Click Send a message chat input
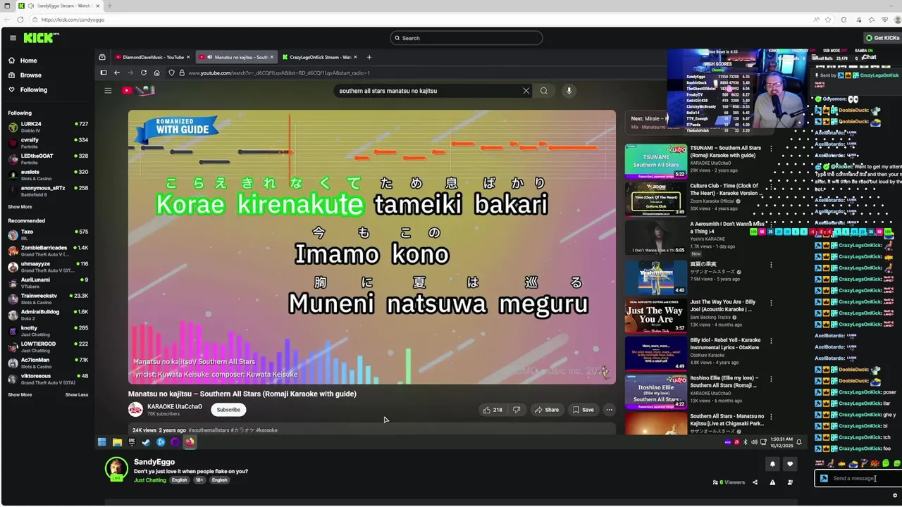Screen dimensions: 902x507 click(x=858, y=478)
